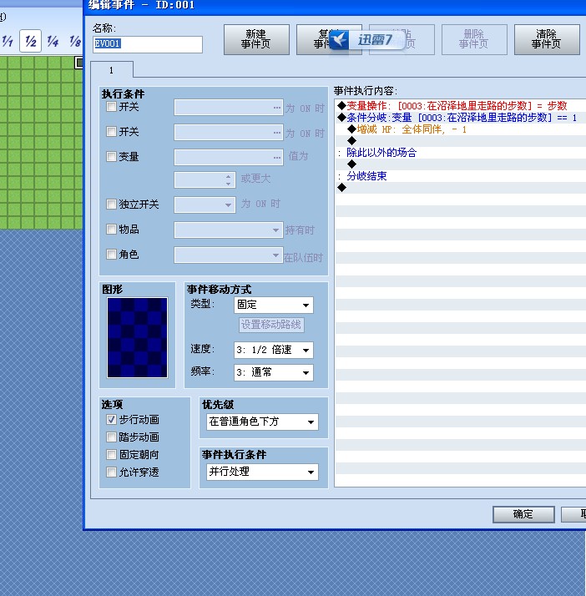Viewport: 586px width, 596px height.
Task: Tick the 独立开关 checkbox
Action: 111,205
